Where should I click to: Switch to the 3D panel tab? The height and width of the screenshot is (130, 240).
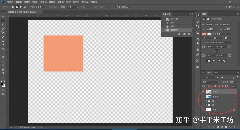(203, 73)
